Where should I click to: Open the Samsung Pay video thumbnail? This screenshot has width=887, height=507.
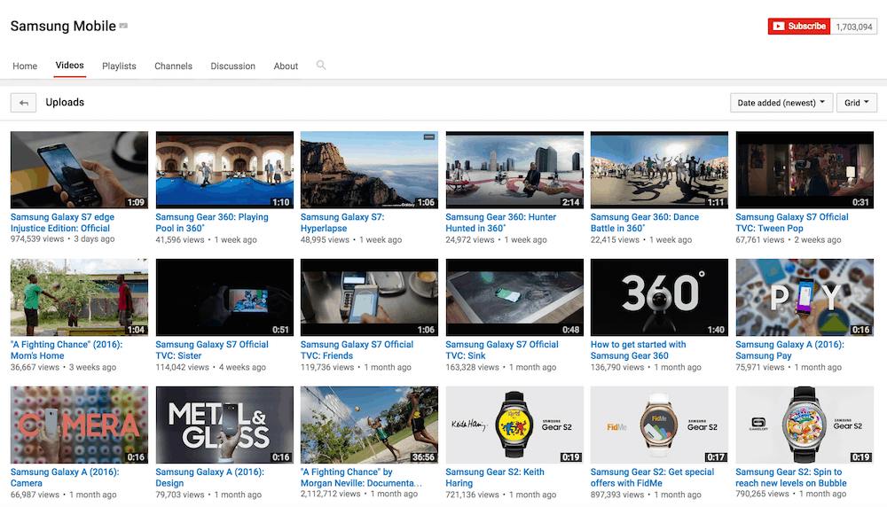[805, 298]
